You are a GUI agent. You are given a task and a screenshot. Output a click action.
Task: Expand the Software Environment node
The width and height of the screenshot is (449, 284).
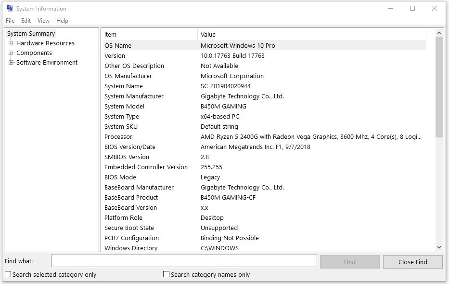point(11,63)
